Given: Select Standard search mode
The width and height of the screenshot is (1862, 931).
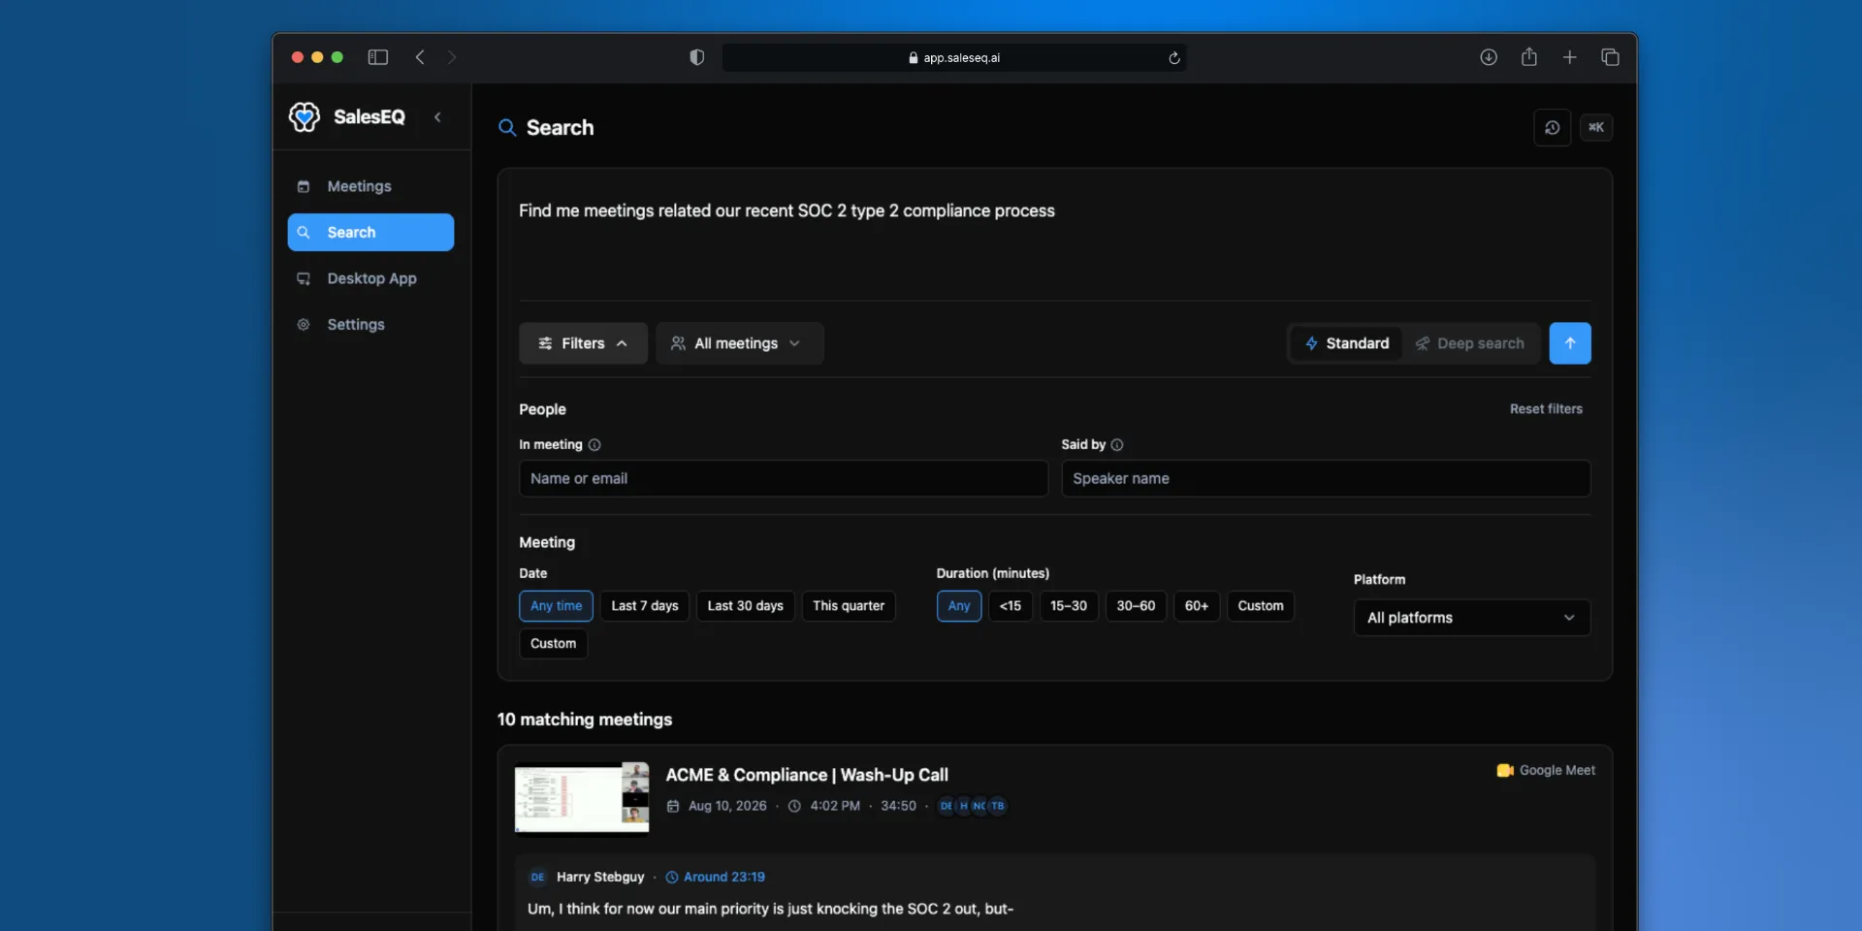Looking at the screenshot, I should coord(1347,343).
